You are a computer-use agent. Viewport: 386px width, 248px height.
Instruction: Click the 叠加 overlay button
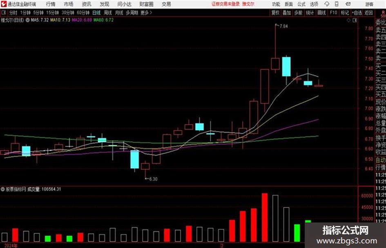(287, 13)
